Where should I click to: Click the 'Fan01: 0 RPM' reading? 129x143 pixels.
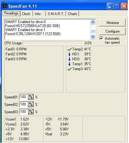point(16,49)
